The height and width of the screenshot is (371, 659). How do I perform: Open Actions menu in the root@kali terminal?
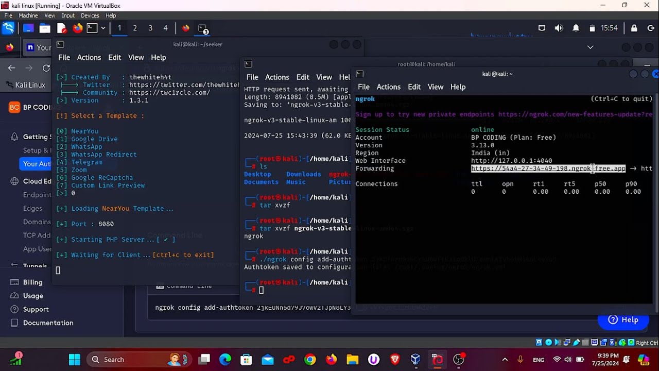(277, 77)
